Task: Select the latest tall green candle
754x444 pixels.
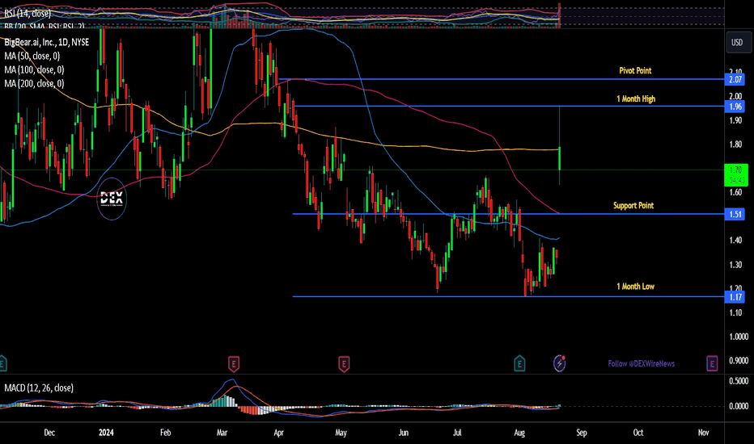Action: [x=559, y=158]
